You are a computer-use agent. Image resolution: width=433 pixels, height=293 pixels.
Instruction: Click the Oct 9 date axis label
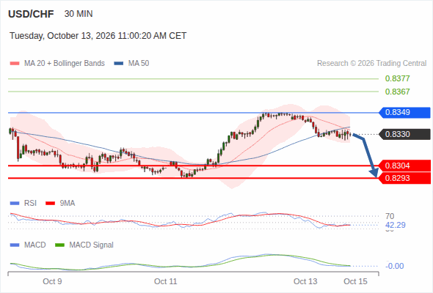pos(52,281)
